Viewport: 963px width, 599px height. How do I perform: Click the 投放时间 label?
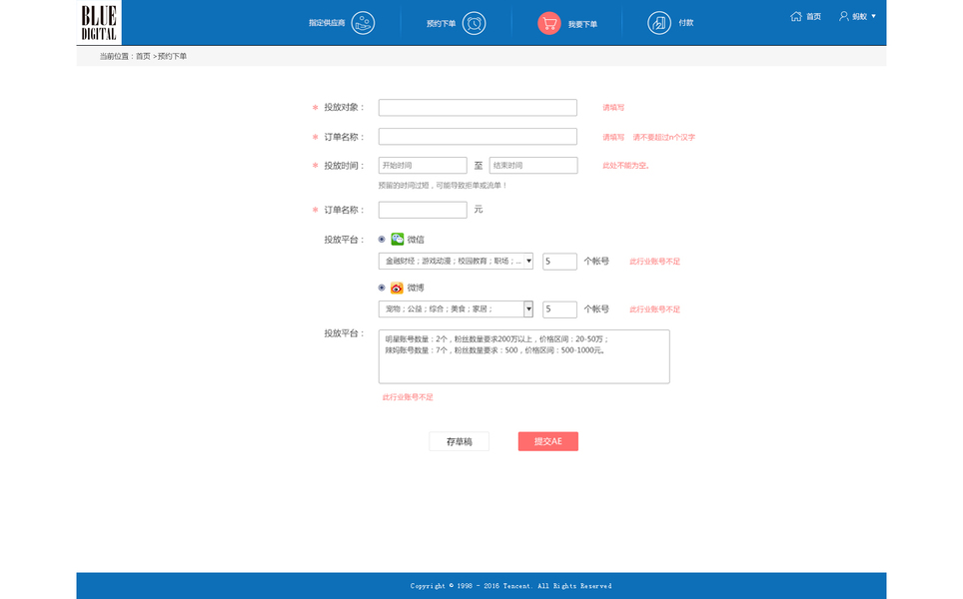pyautogui.click(x=344, y=166)
